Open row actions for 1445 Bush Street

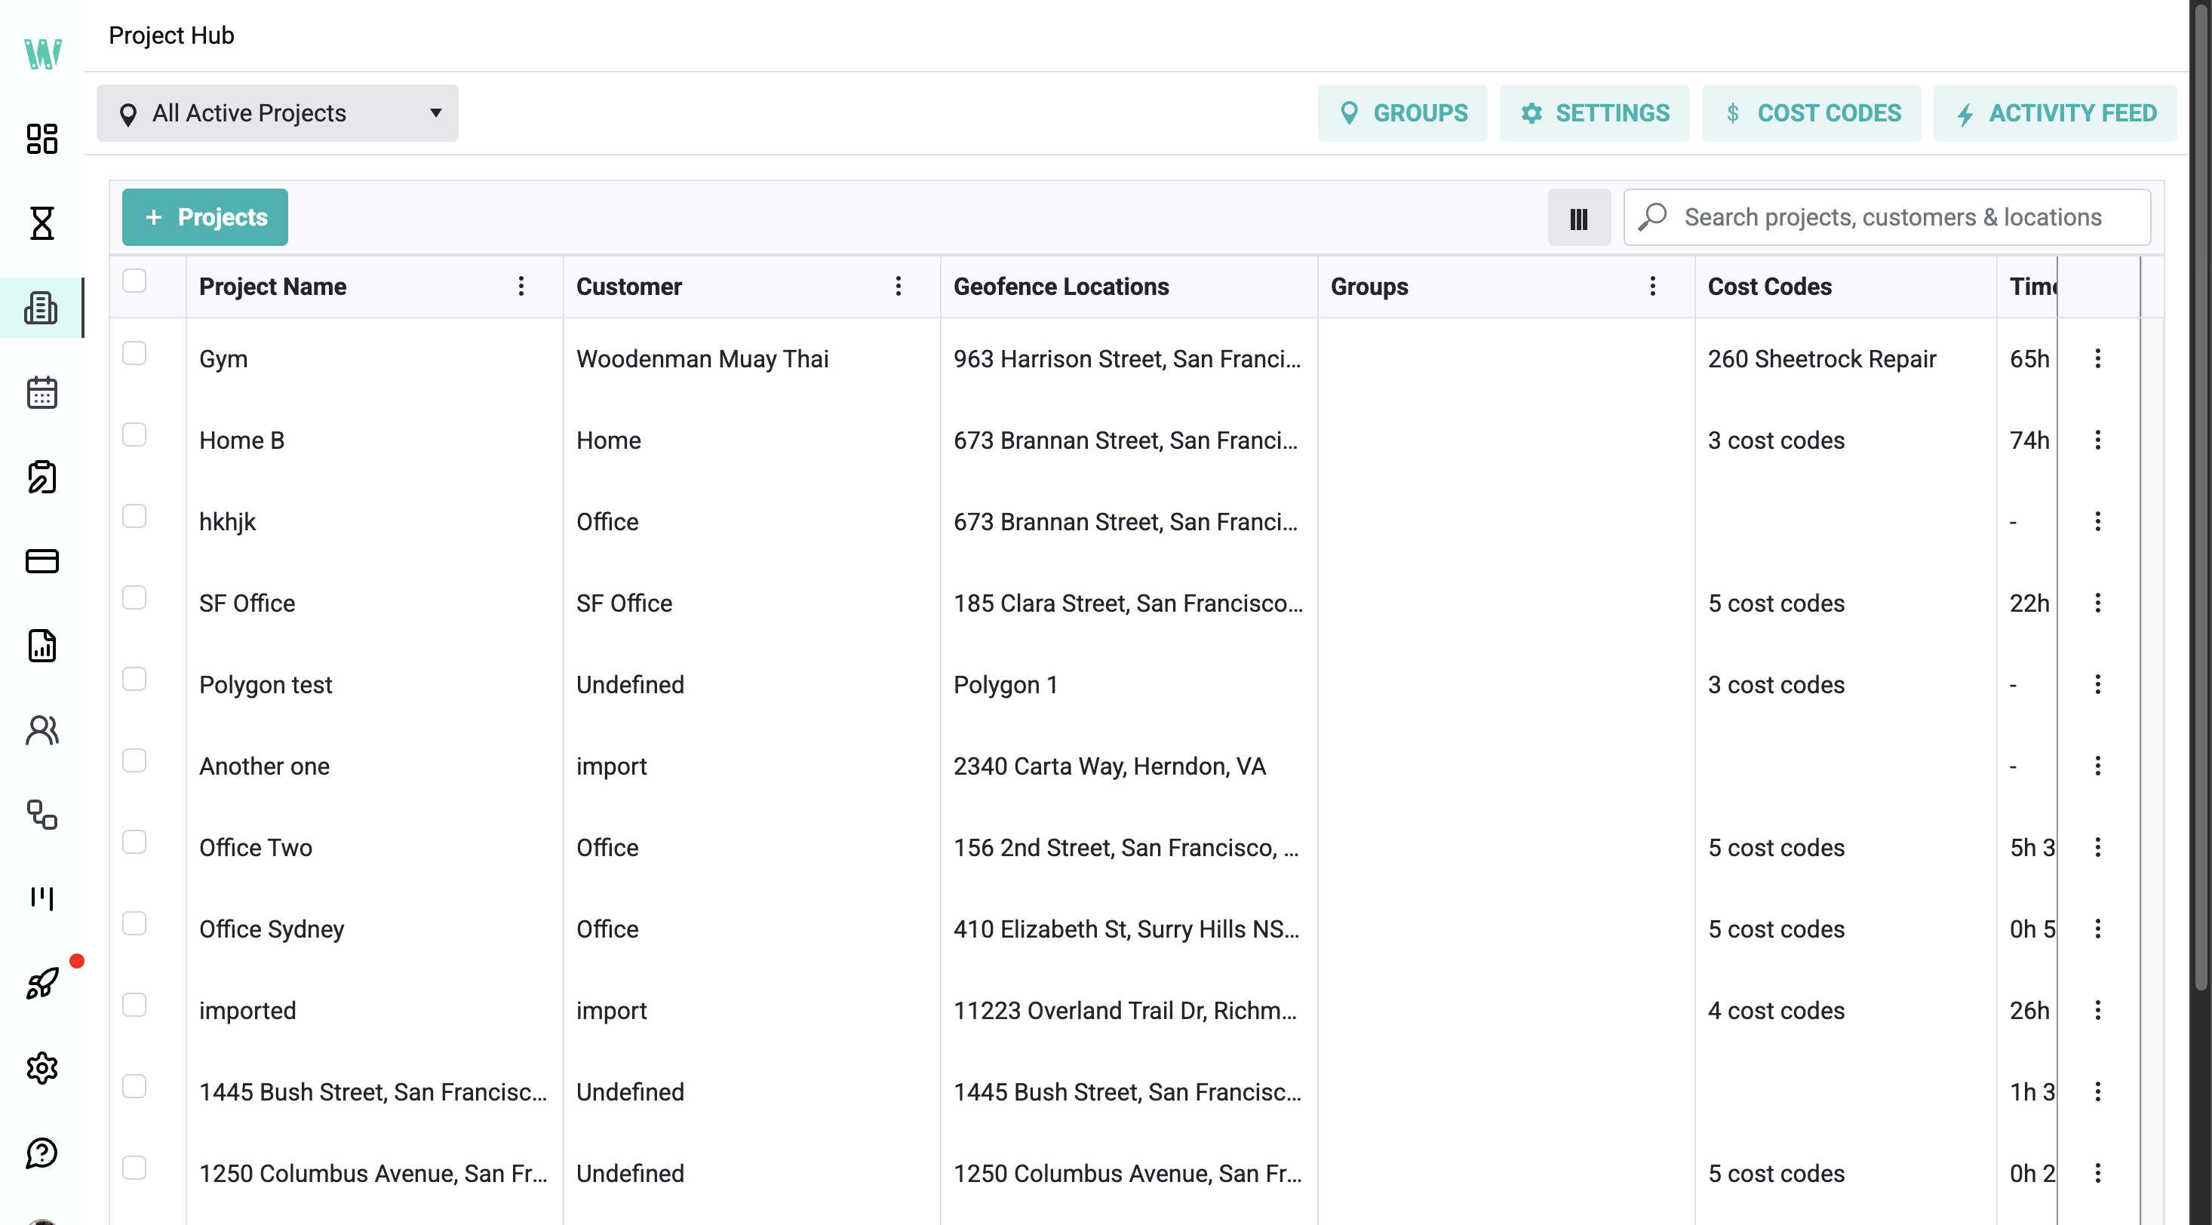(x=2098, y=1092)
